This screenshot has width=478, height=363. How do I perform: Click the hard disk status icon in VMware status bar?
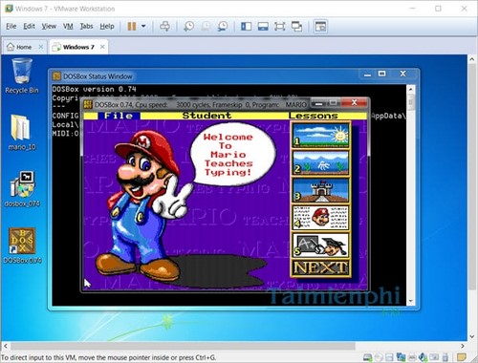367,357
